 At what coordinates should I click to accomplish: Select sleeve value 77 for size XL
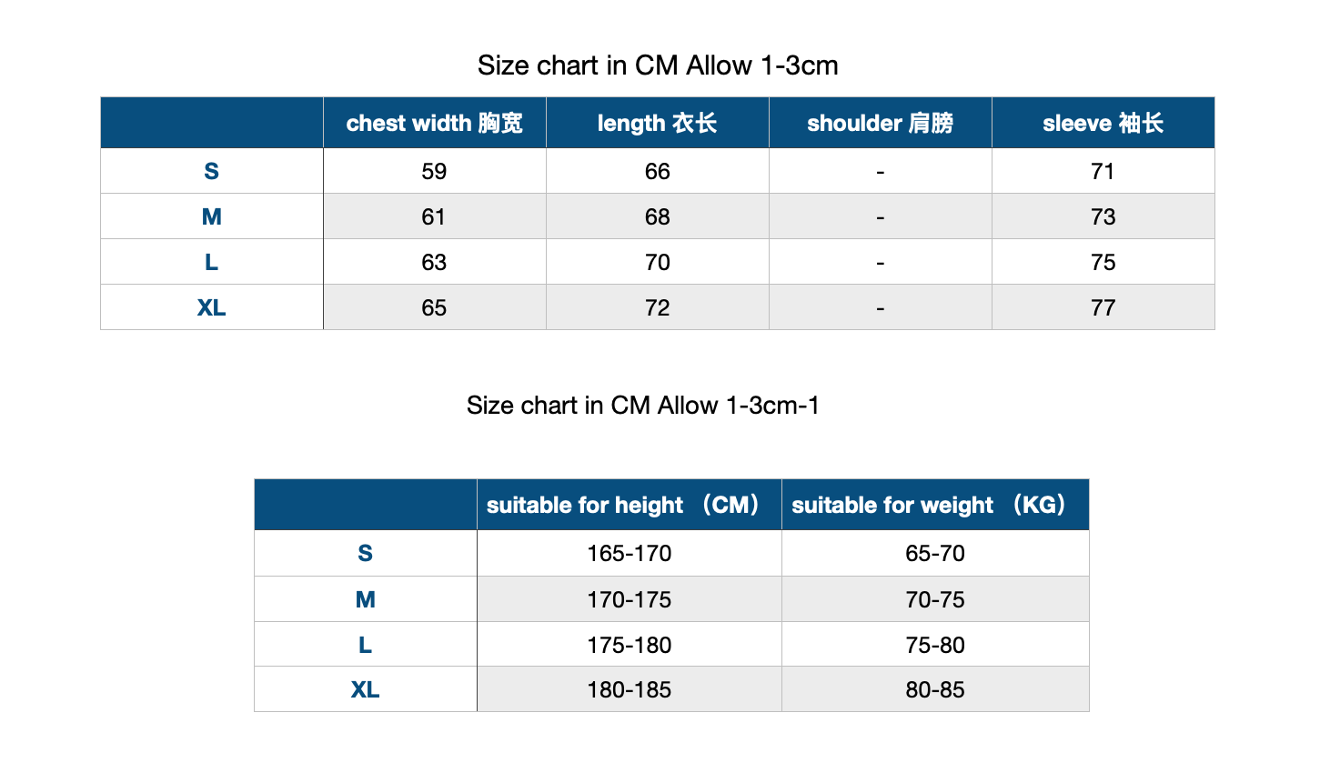click(x=1103, y=307)
